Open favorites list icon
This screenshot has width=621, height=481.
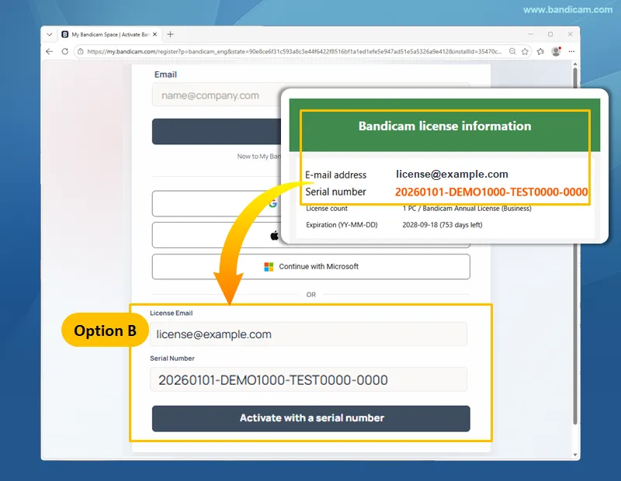[540, 51]
